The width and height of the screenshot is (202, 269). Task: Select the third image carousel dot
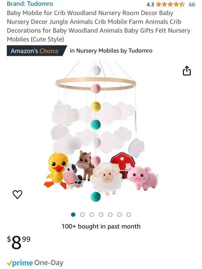(92, 215)
